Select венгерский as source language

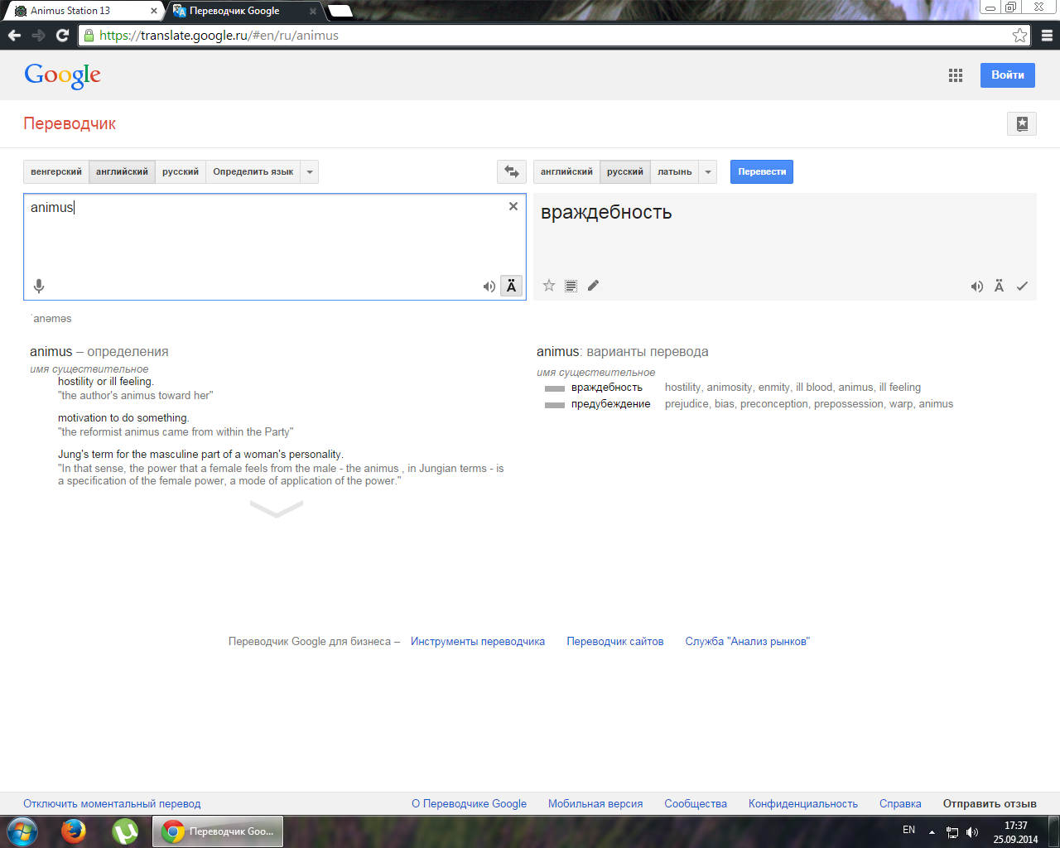[x=56, y=171]
